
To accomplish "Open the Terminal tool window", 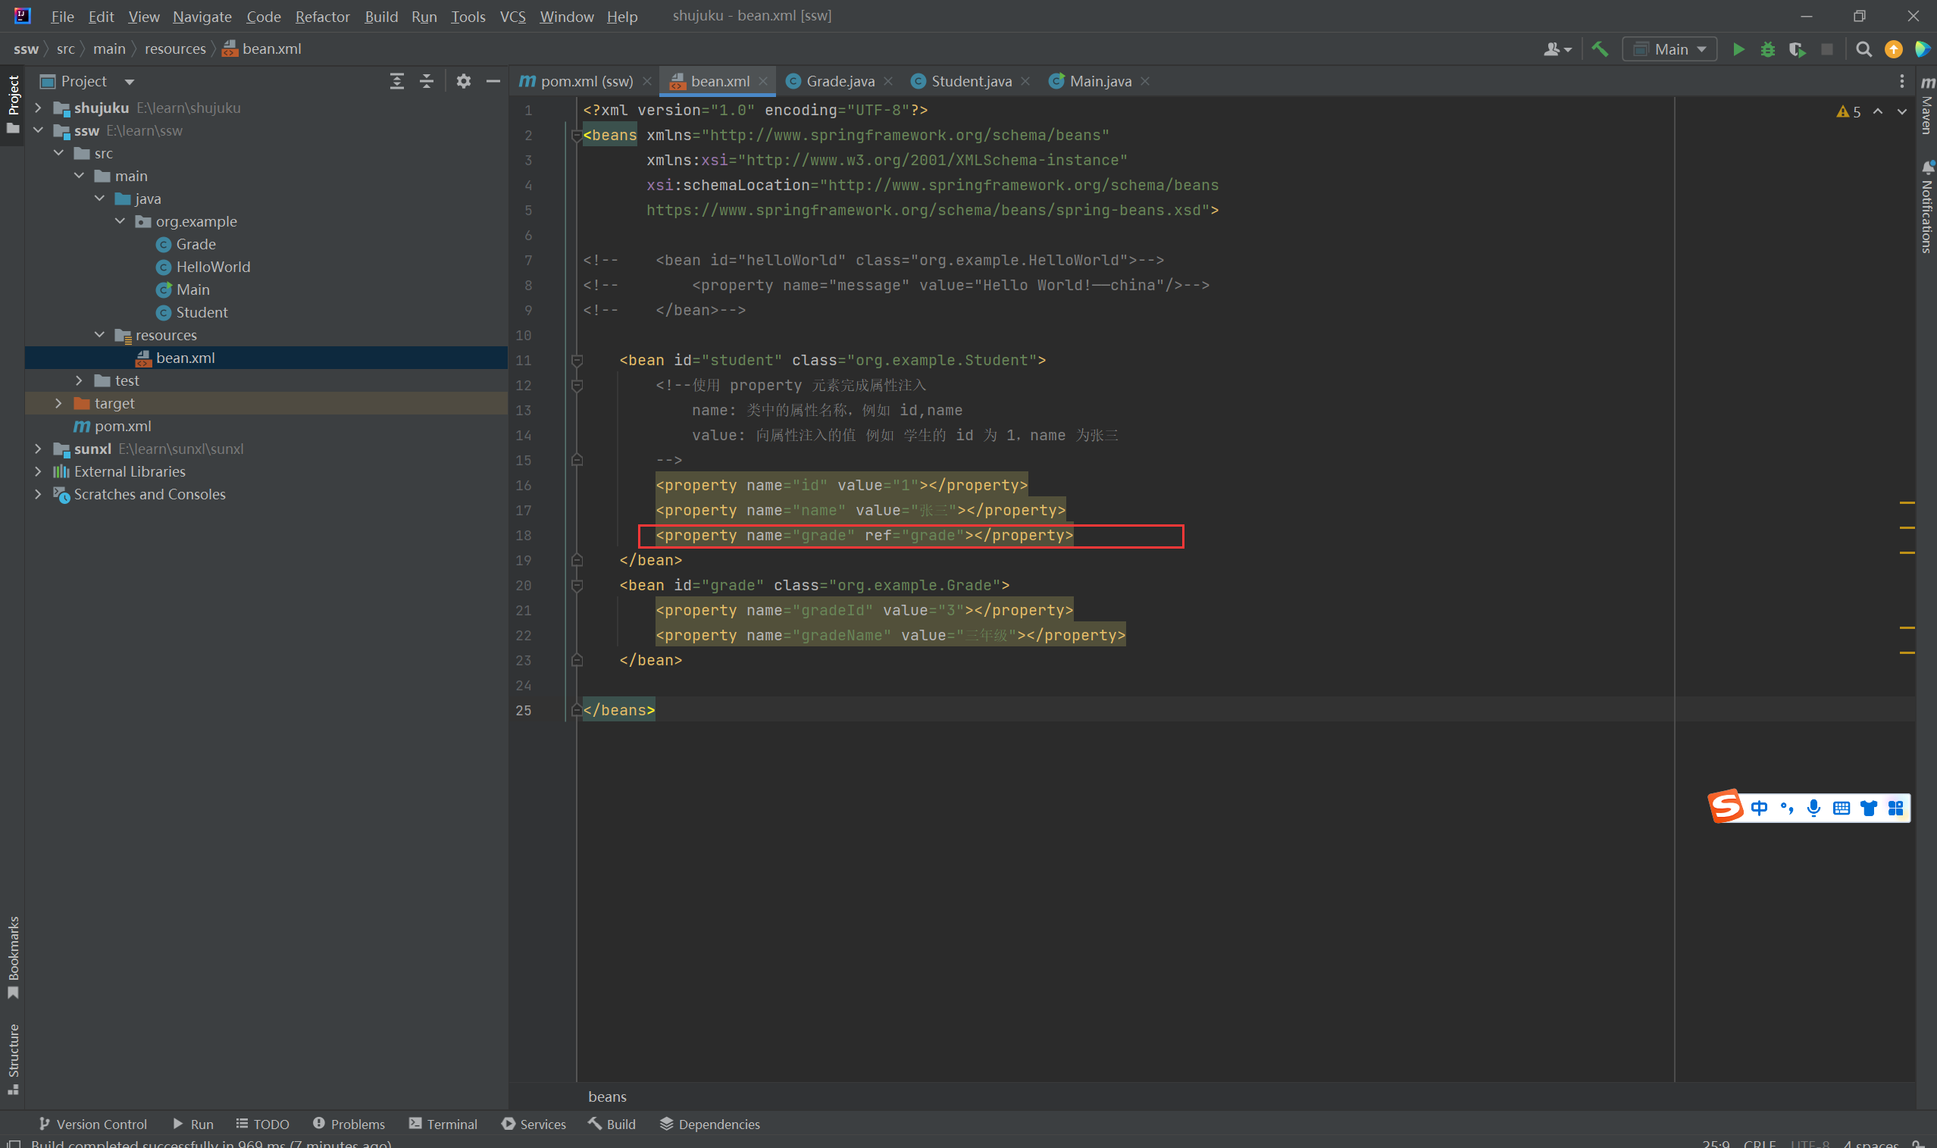I will pyautogui.click(x=443, y=1123).
